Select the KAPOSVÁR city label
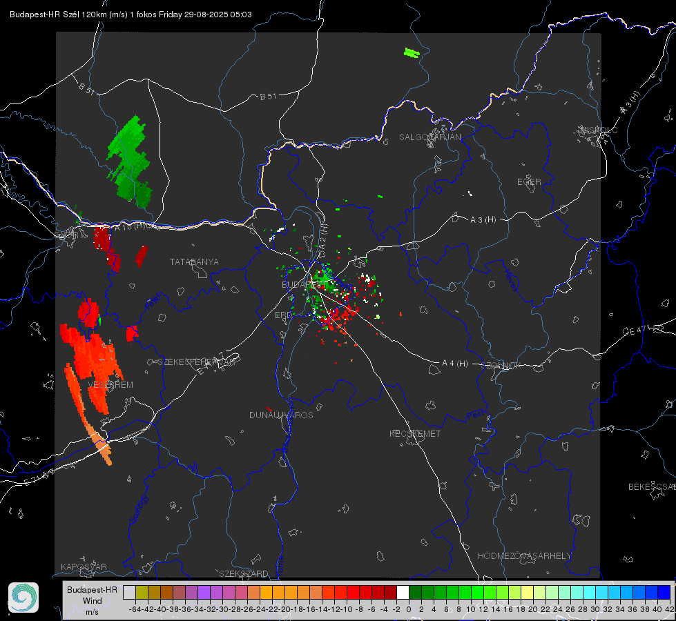Screen dimensions: 676x621 (84, 567)
